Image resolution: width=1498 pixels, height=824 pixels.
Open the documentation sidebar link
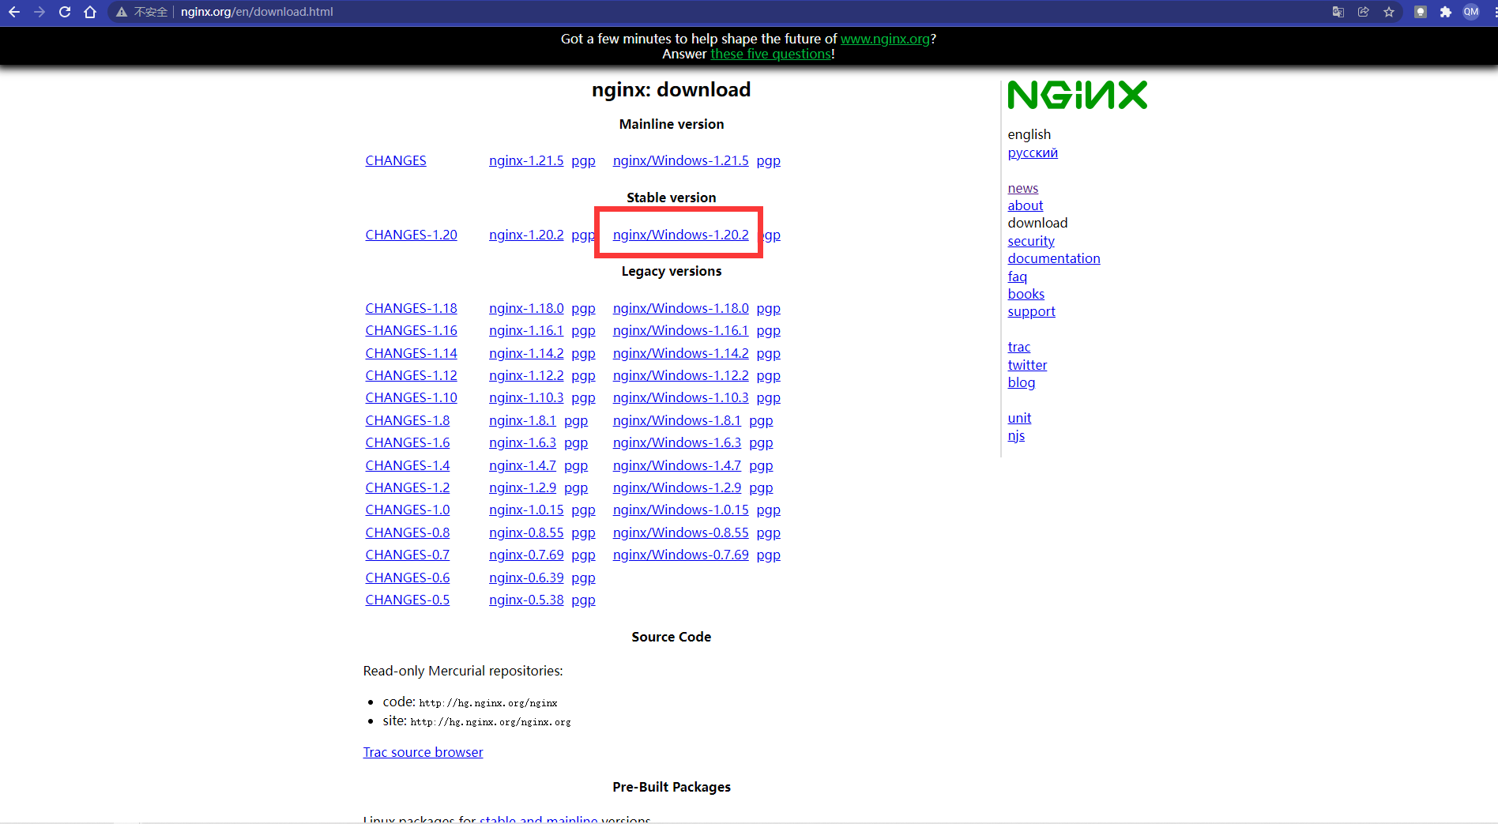(1053, 258)
